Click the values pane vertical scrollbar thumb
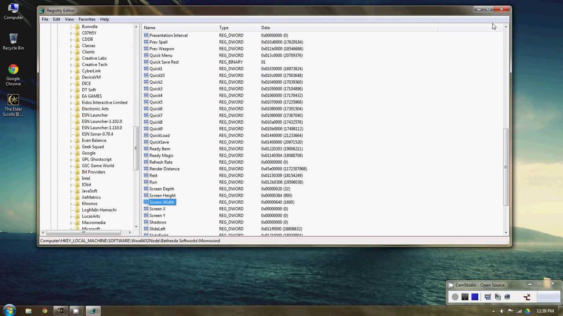Viewport: 563px width, 316px height. 506,167
